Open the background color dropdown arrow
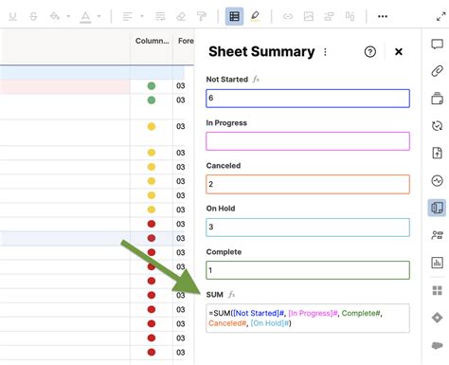The height and width of the screenshot is (365, 449). pyautogui.click(x=68, y=16)
